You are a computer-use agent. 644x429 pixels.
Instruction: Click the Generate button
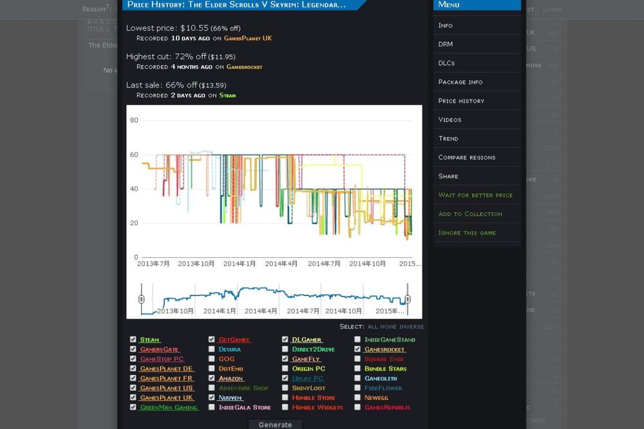point(275,424)
